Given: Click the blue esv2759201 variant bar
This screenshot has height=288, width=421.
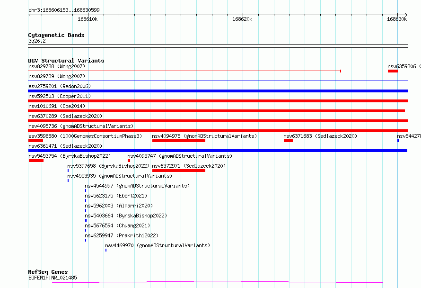Looking at the screenshot, I should tap(218, 91).
